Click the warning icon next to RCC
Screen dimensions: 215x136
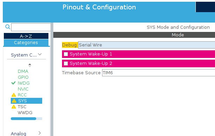(14, 95)
